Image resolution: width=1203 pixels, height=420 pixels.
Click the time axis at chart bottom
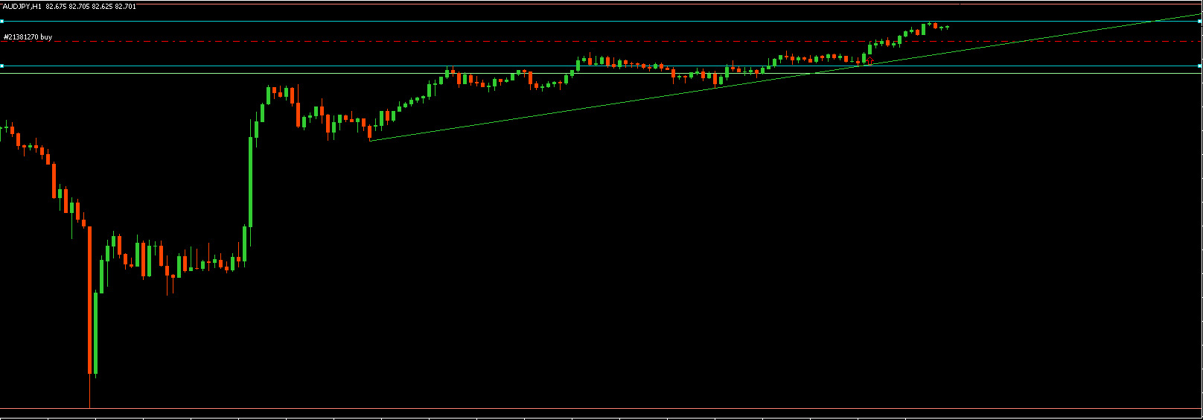coord(596,418)
